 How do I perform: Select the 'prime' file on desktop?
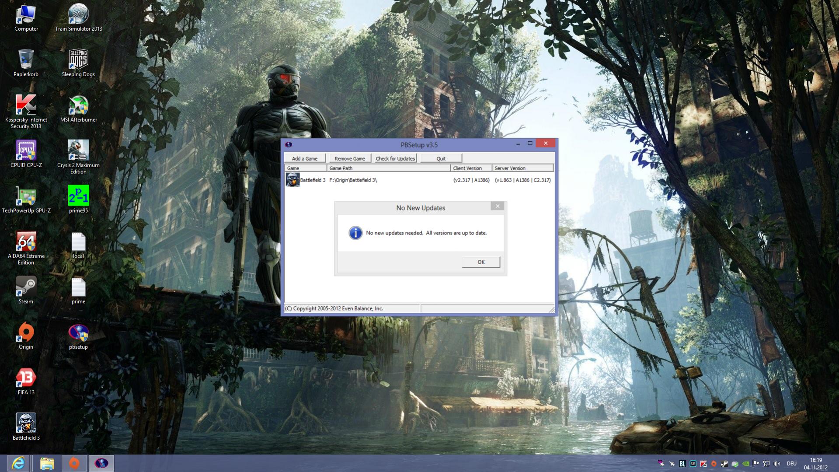pos(79,291)
